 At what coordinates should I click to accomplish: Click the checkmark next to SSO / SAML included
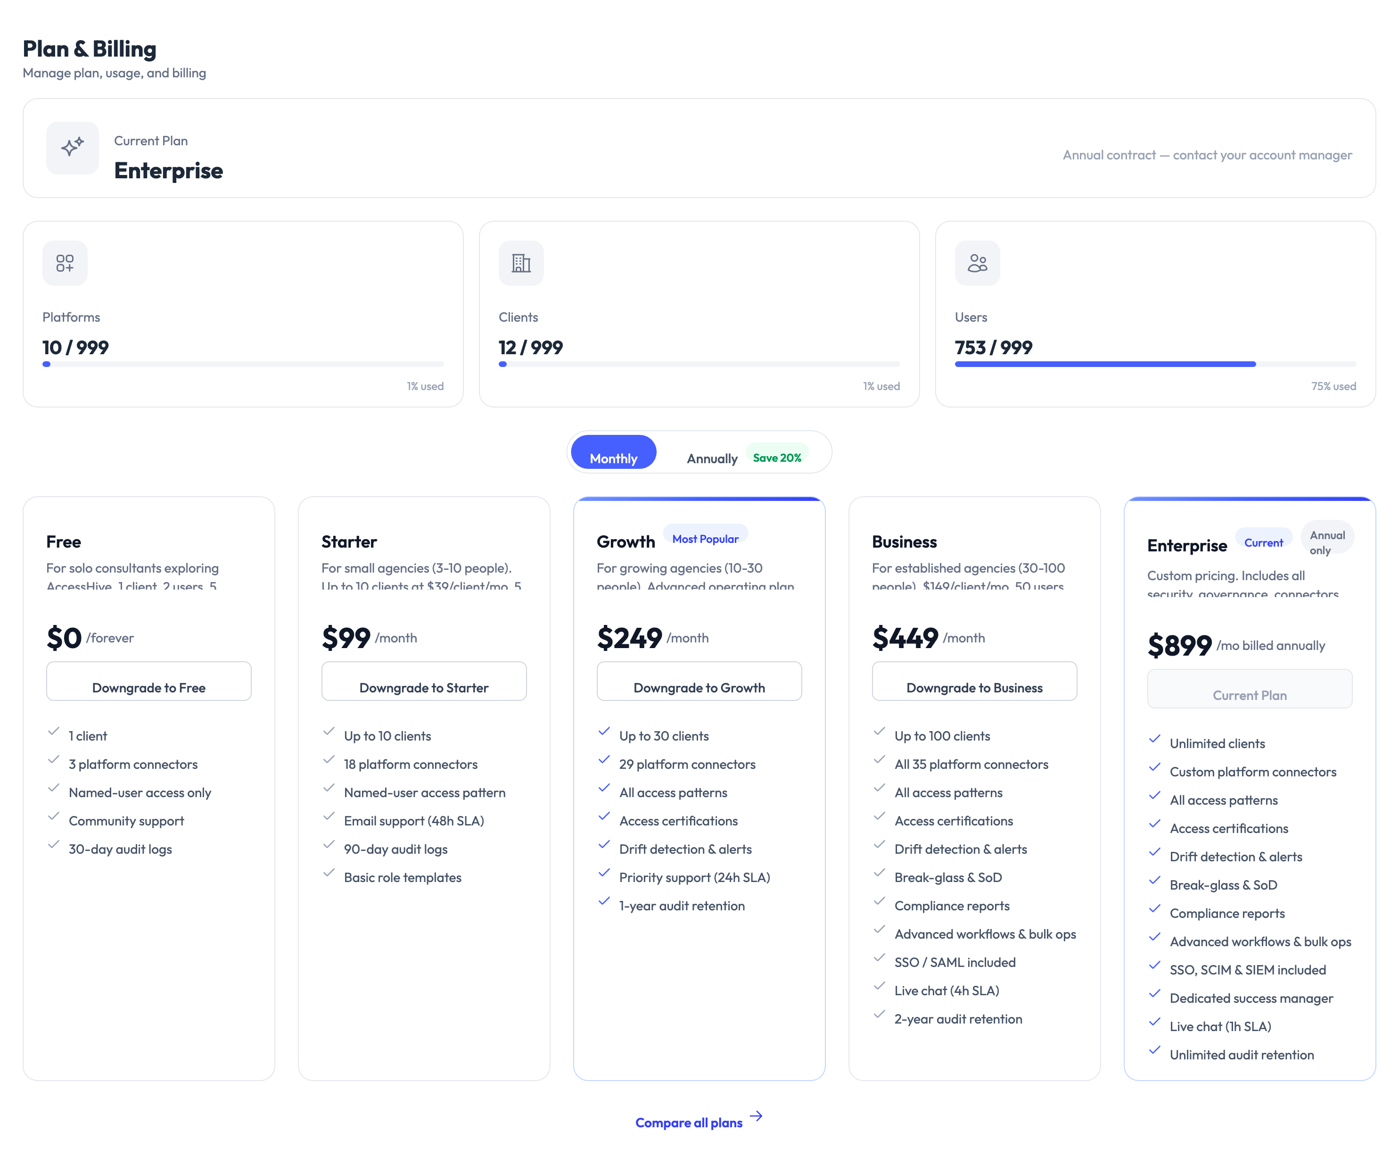(x=880, y=959)
